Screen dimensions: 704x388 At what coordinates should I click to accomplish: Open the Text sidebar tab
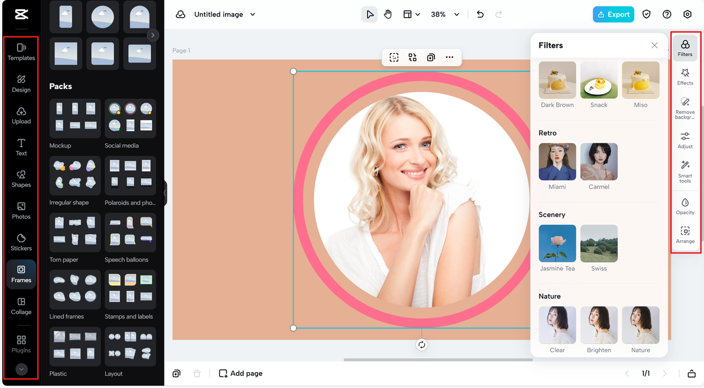pos(21,147)
